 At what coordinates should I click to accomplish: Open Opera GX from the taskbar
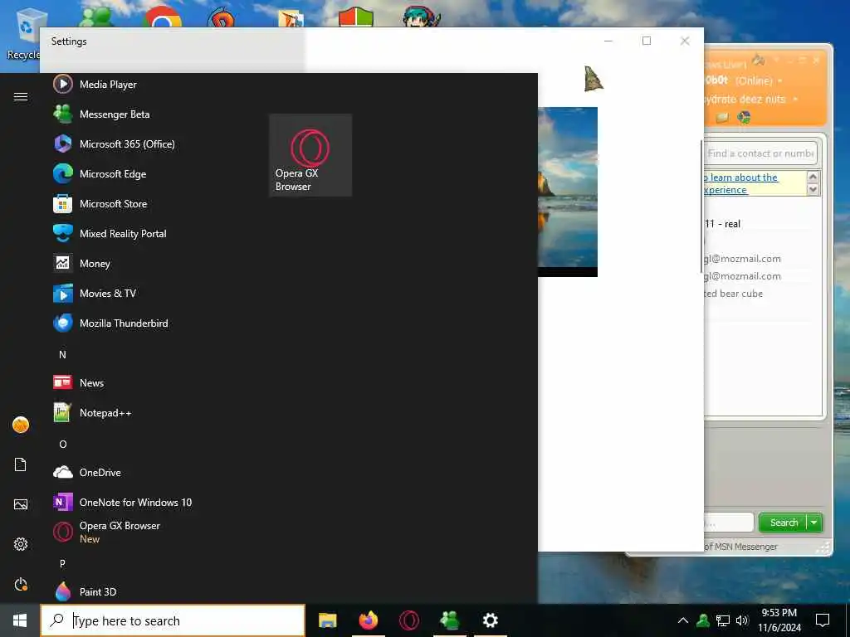click(409, 620)
